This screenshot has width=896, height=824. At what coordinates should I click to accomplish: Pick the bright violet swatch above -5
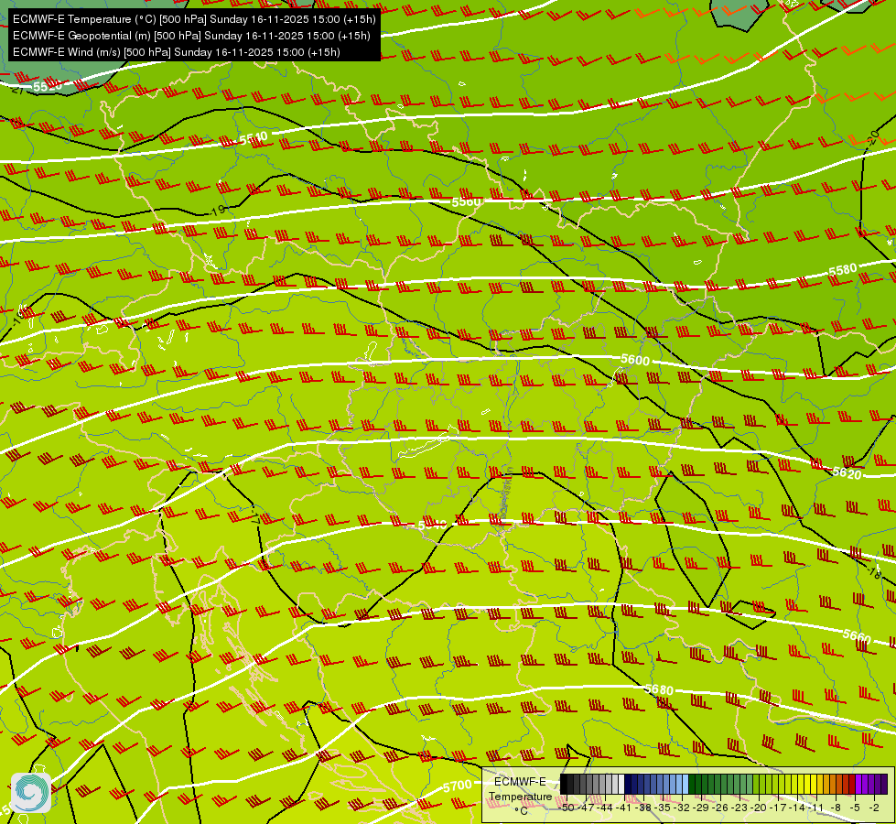(x=858, y=784)
